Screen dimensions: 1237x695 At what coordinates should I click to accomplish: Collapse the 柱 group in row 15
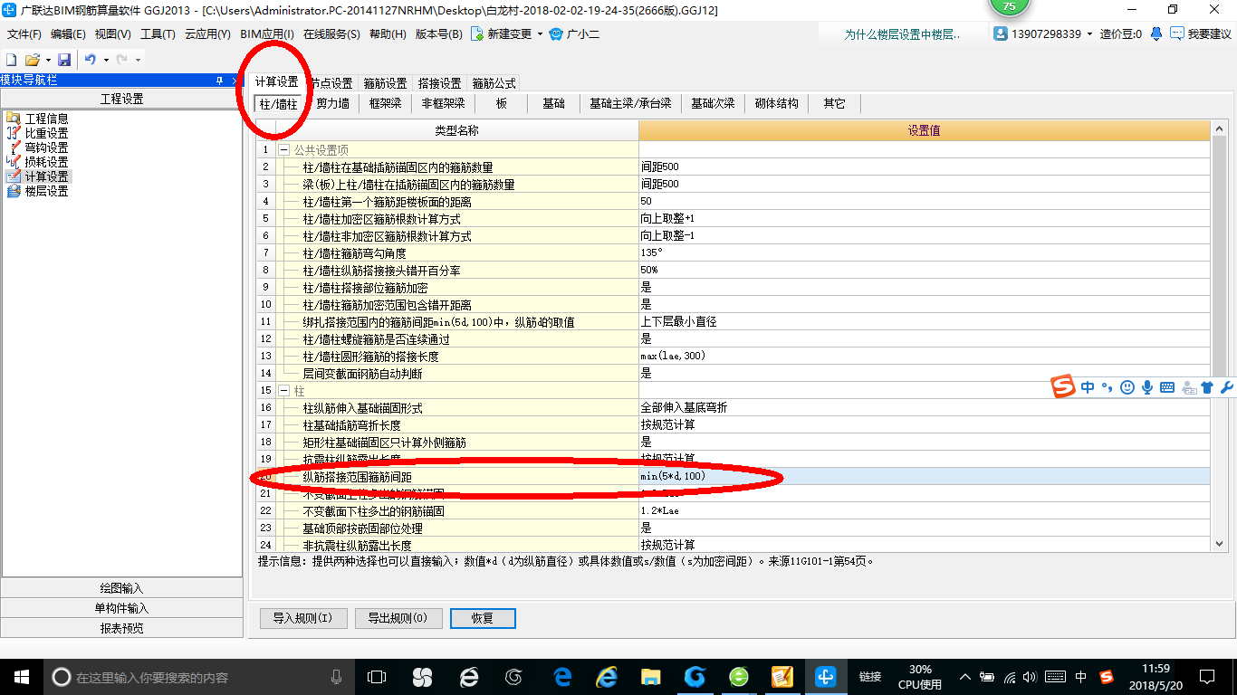coord(283,391)
